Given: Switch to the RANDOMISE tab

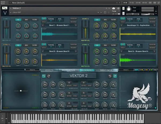Looking at the screenshot, I should 106,70.
